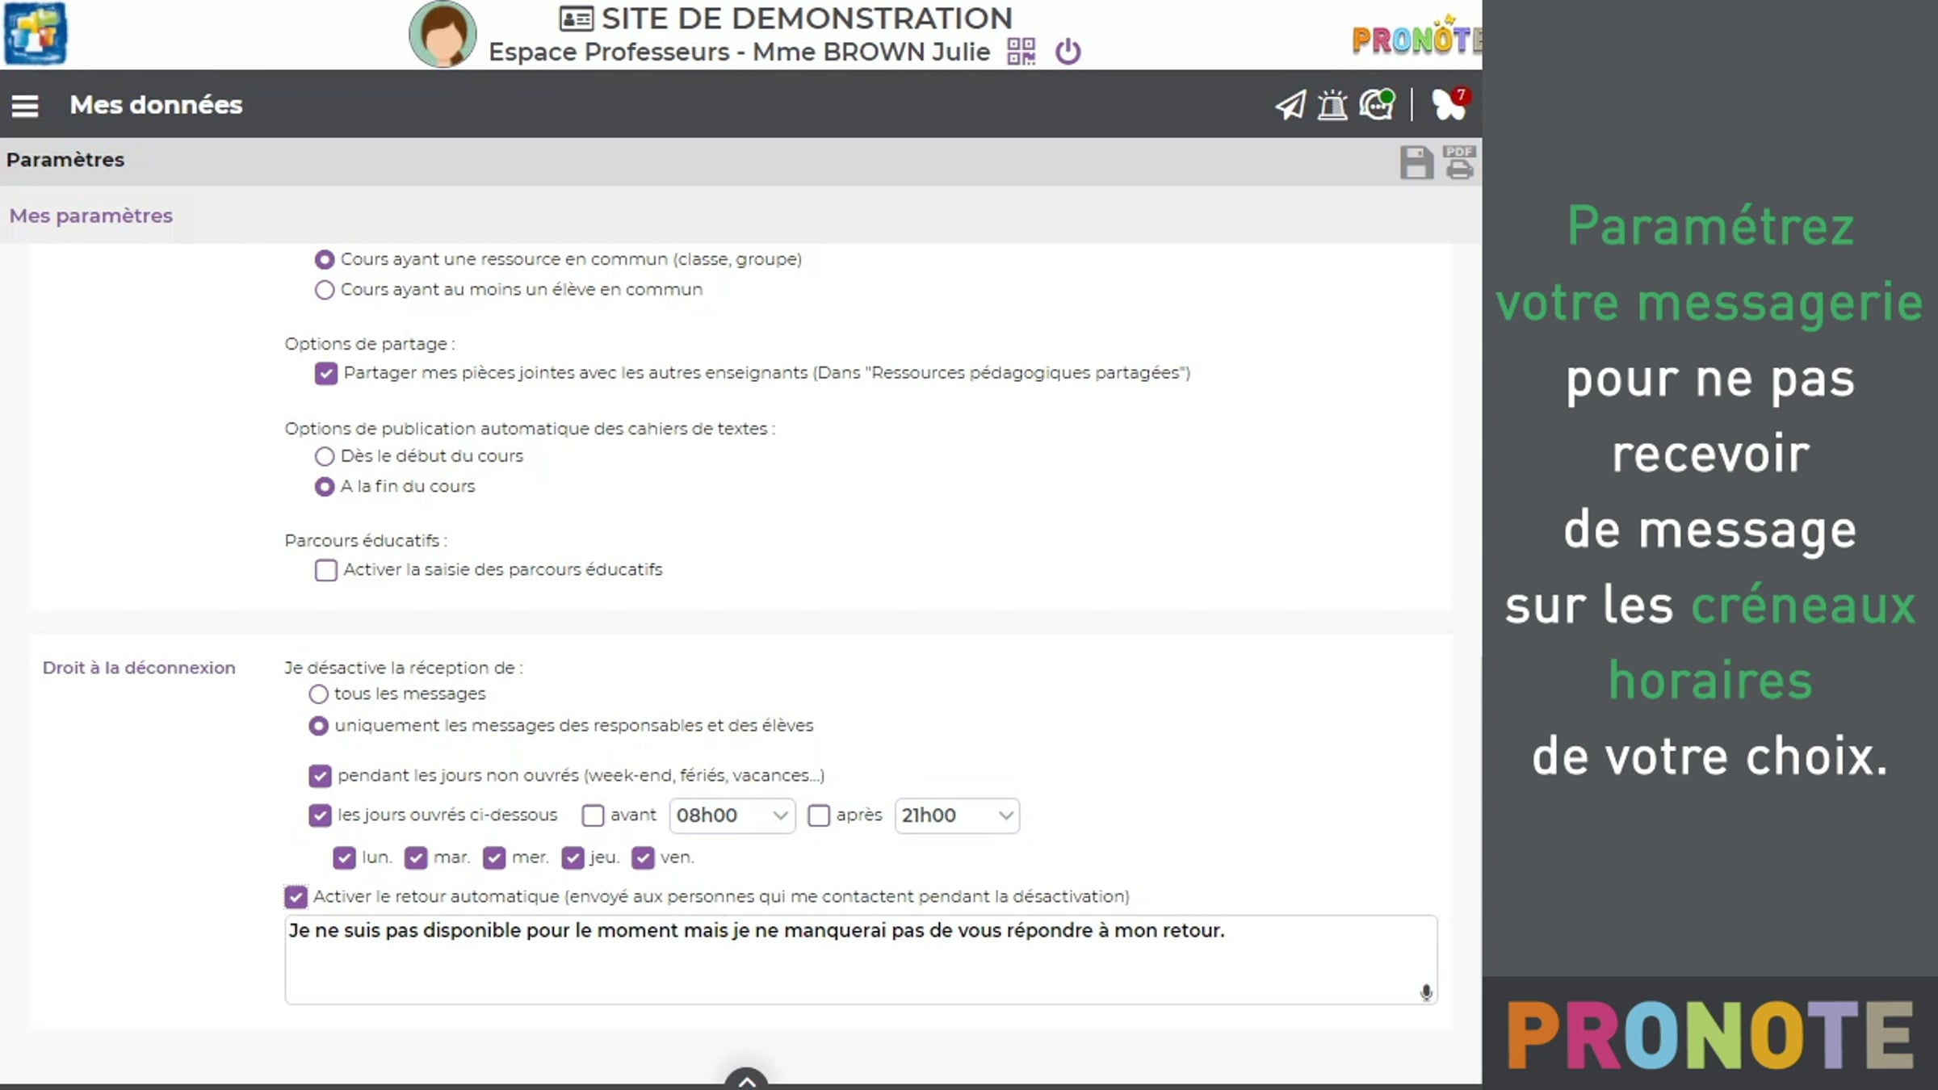Open Mme BROWN Julie's profile avatar
1938x1090 pixels.
pyautogui.click(x=443, y=35)
